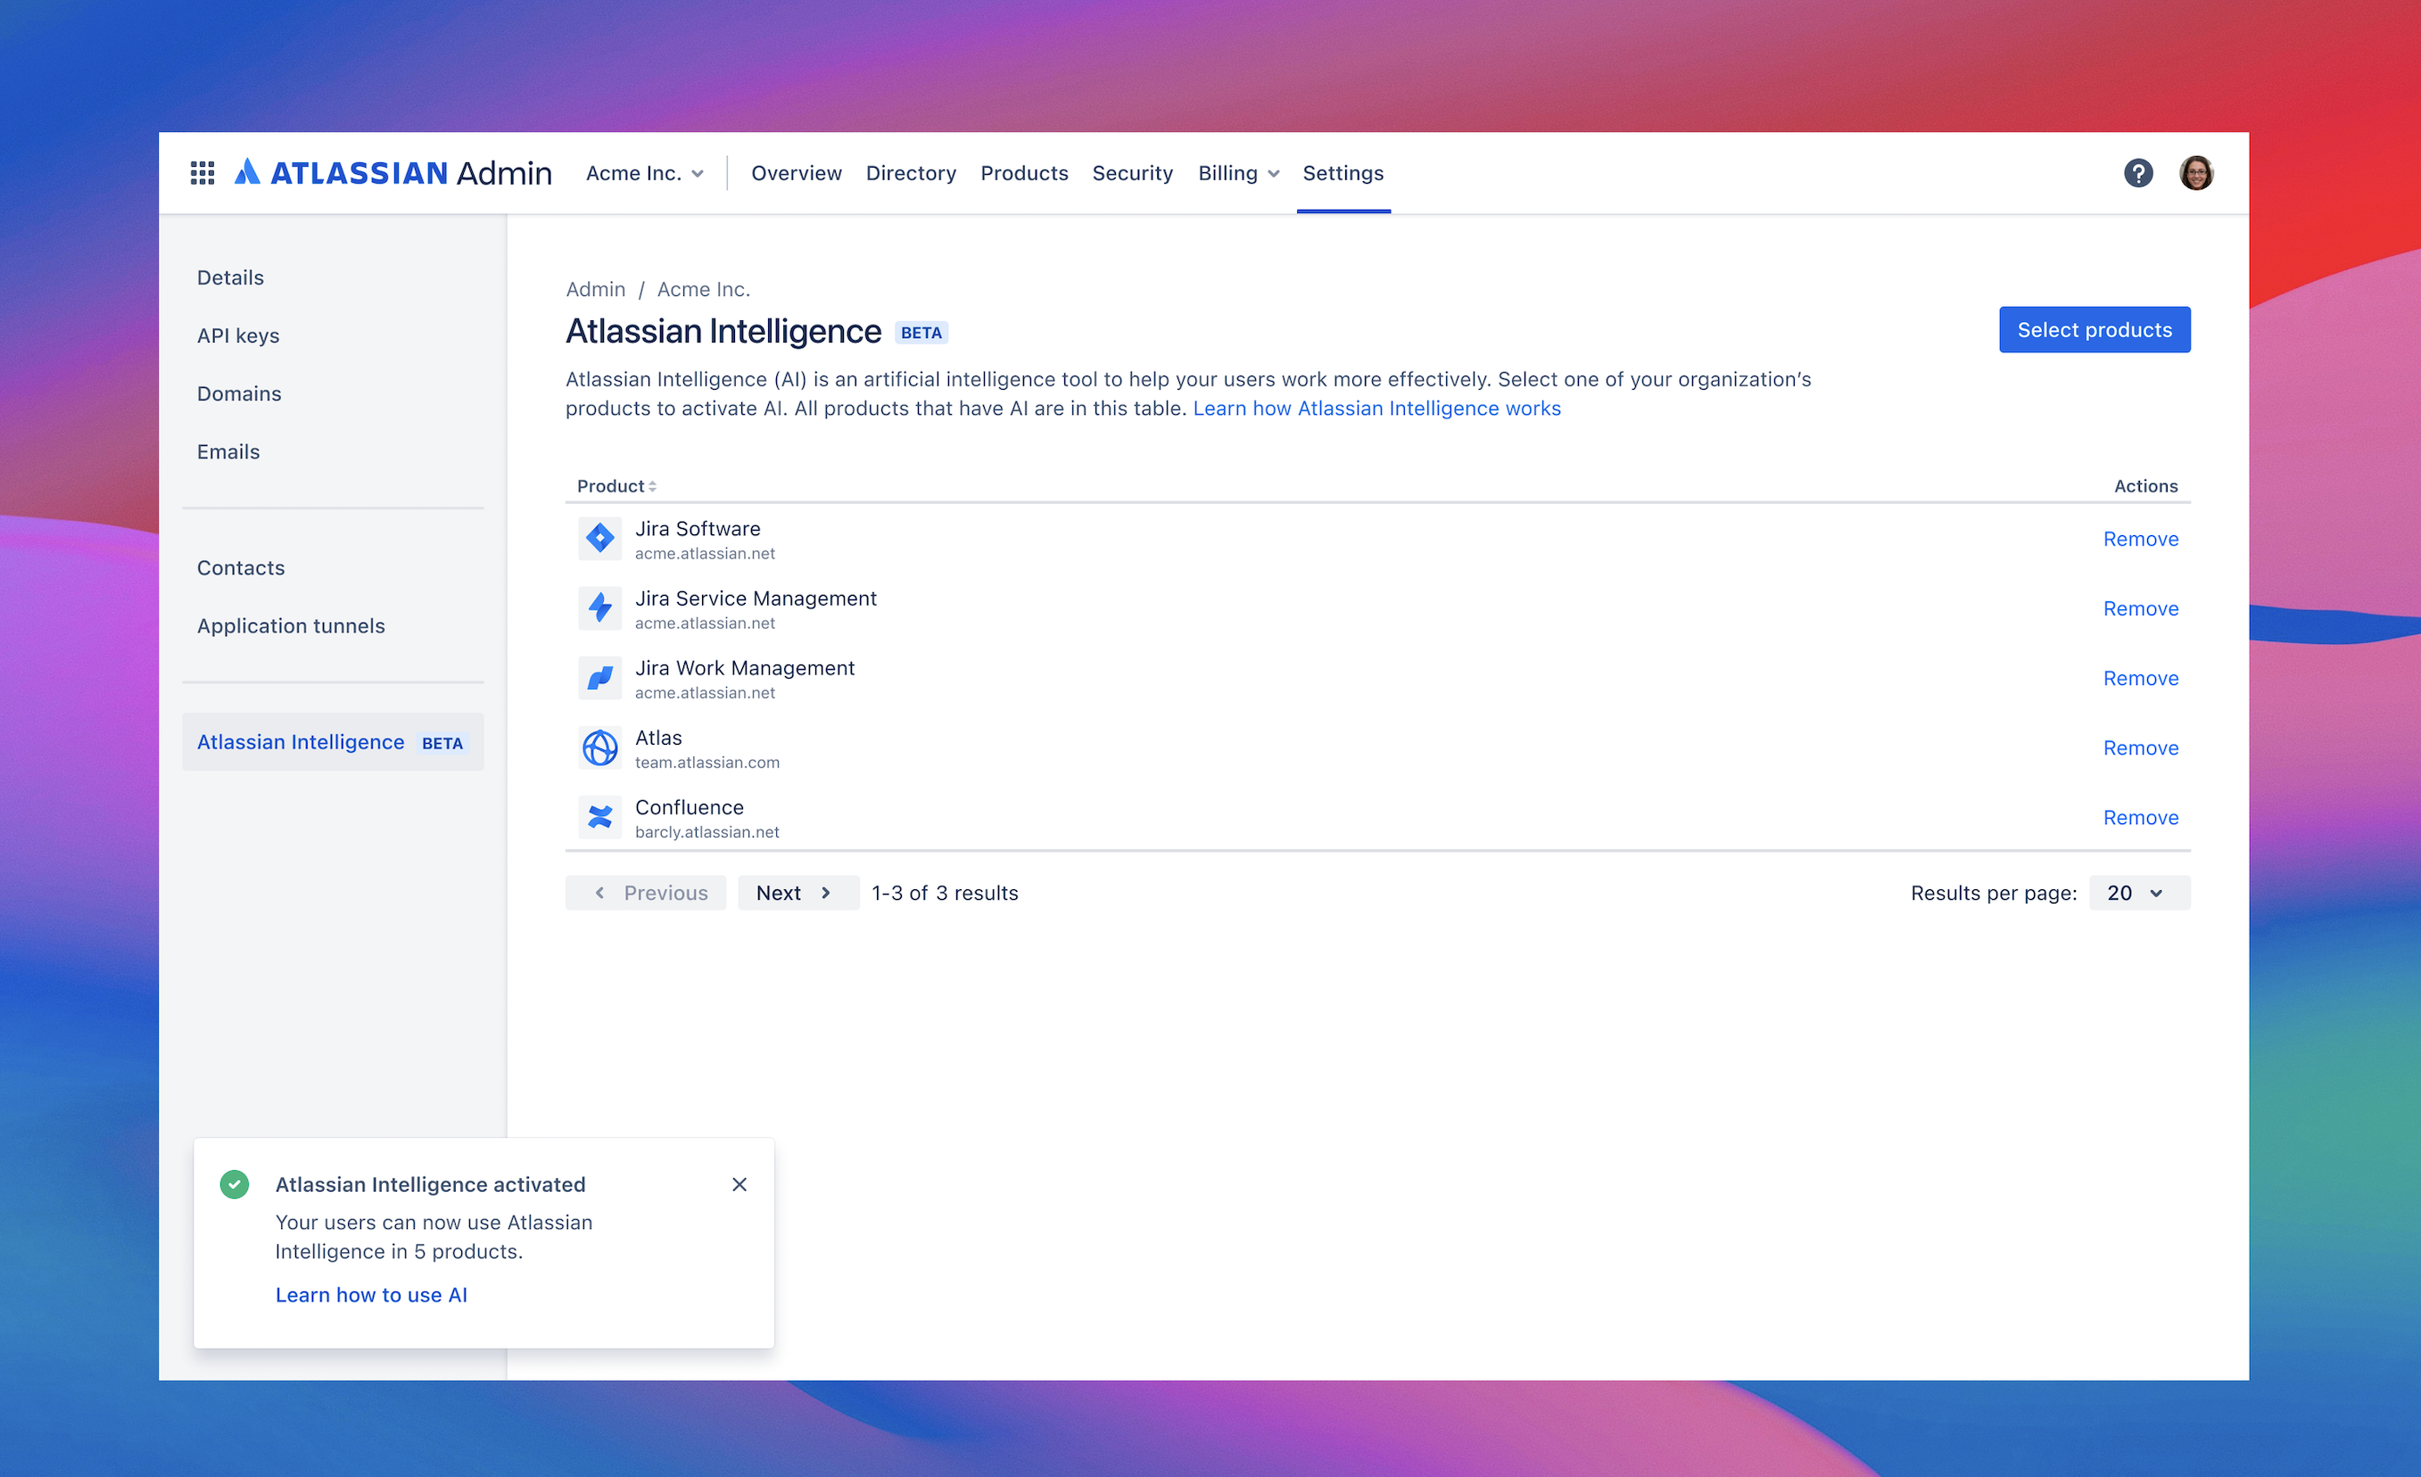The width and height of the screenshot is (2421, 1477).
Task: Remove Atlas from Atlassian Intelligence
Action: point(2140,747)
